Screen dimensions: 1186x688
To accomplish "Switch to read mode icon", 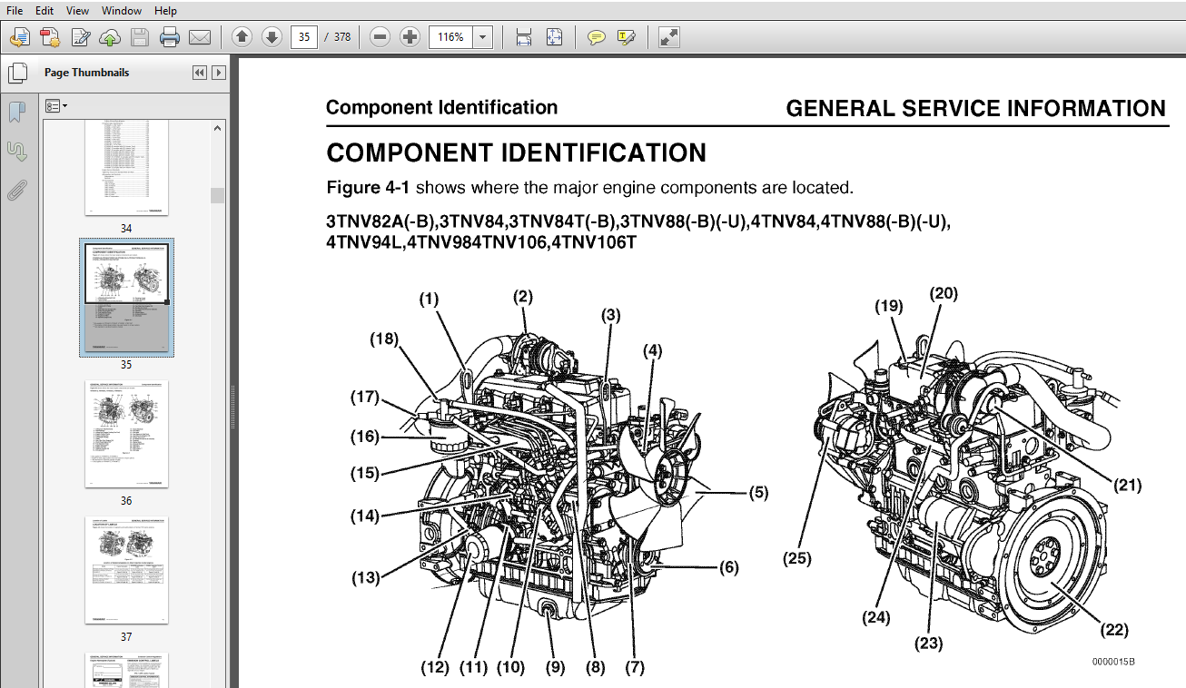I will 669,37.
